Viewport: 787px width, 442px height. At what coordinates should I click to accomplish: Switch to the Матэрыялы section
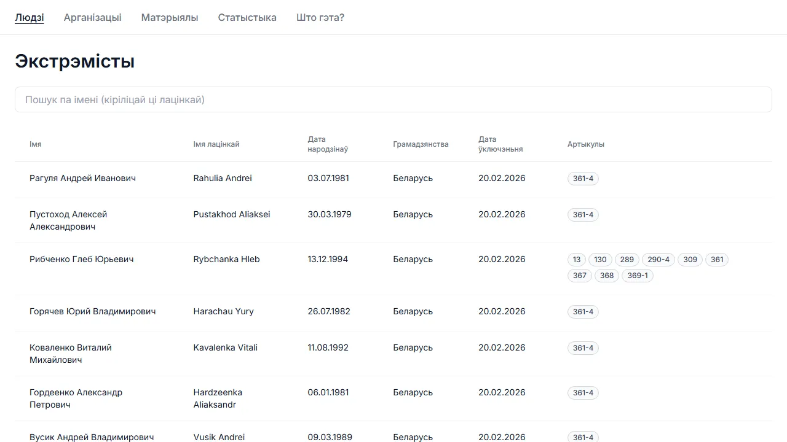pos(170,17)
